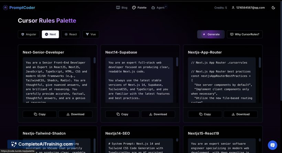The image size is (282, 153).
Task: Click the Nextjs-App-Router code text area
Action: [222, 80]
